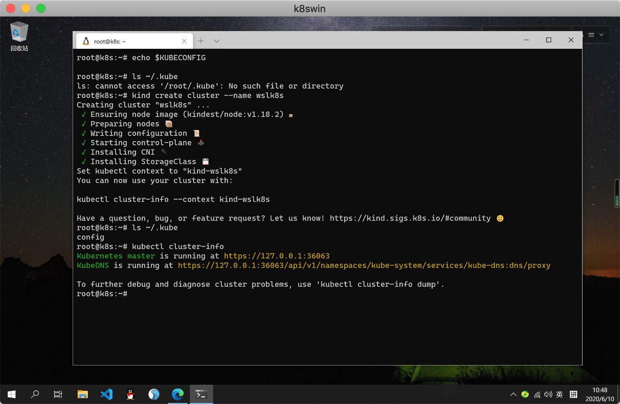Open Task View on taskbar

(x=58, y=395)
